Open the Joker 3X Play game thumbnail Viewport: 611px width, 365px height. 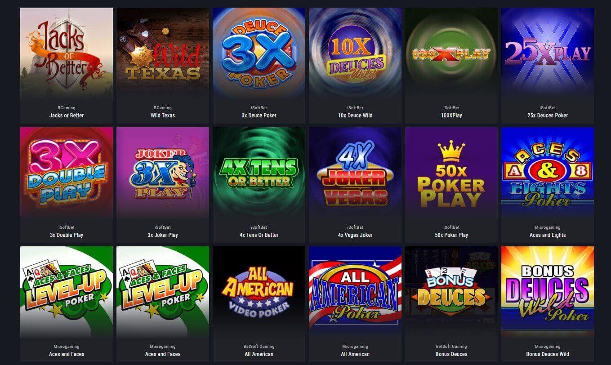click(x=163, y=174)
